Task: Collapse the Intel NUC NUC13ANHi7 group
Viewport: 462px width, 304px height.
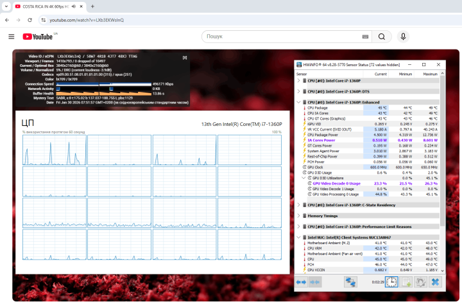Action: coord(298,237)
